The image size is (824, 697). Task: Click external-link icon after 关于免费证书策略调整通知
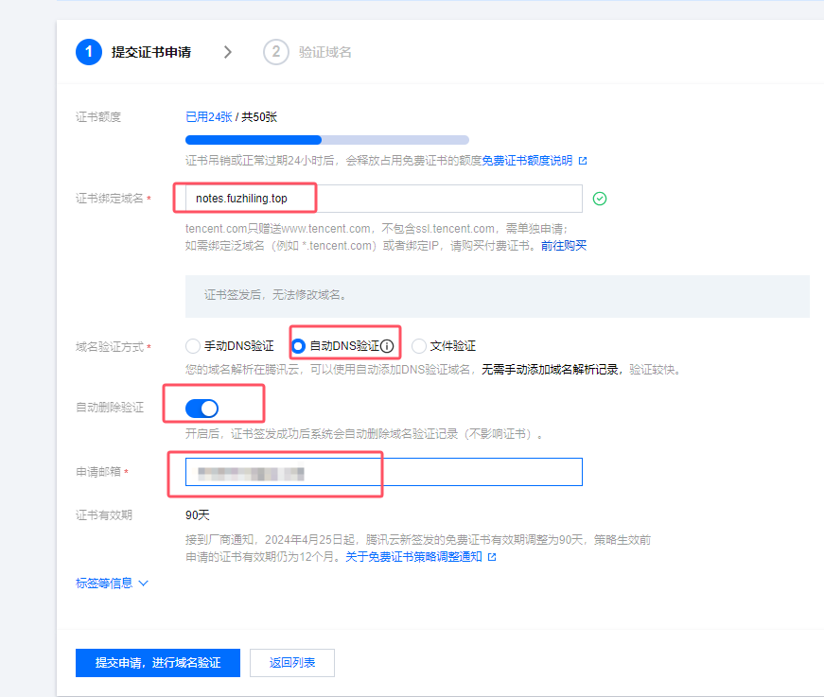tap(492, 557)
